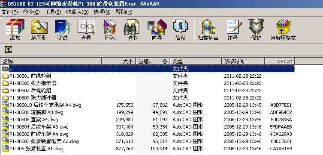Open the 选项(N) menu
This screenshot has height=155, width=323.
pyautogui.click(x=102, y=12)
